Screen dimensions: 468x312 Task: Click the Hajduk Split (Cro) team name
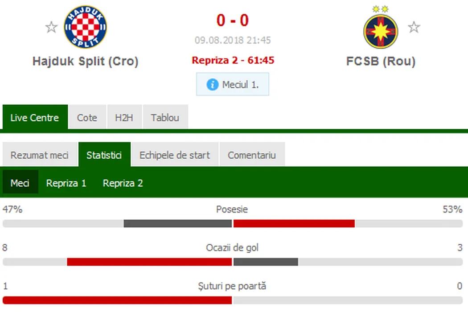pyautogui.click(x=86, y=61)
